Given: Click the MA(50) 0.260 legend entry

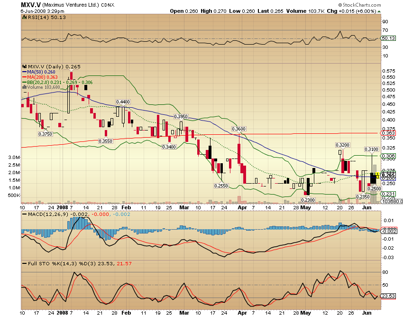Looking at the screenshot, I should pyautogui.click(x=39, y=72).
